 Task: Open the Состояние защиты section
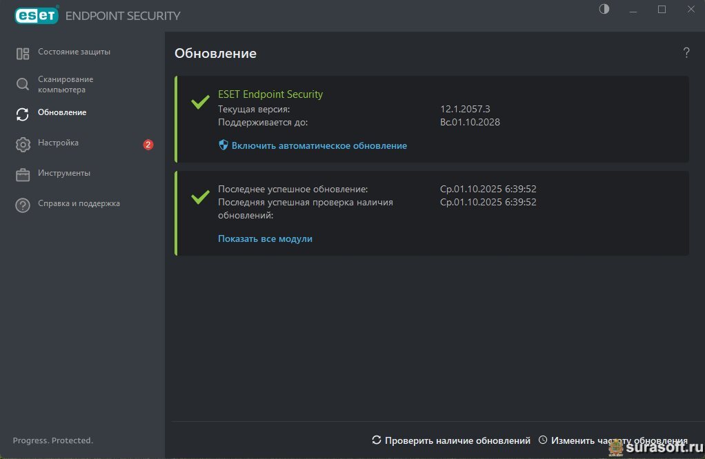click(x=74, y=52)
